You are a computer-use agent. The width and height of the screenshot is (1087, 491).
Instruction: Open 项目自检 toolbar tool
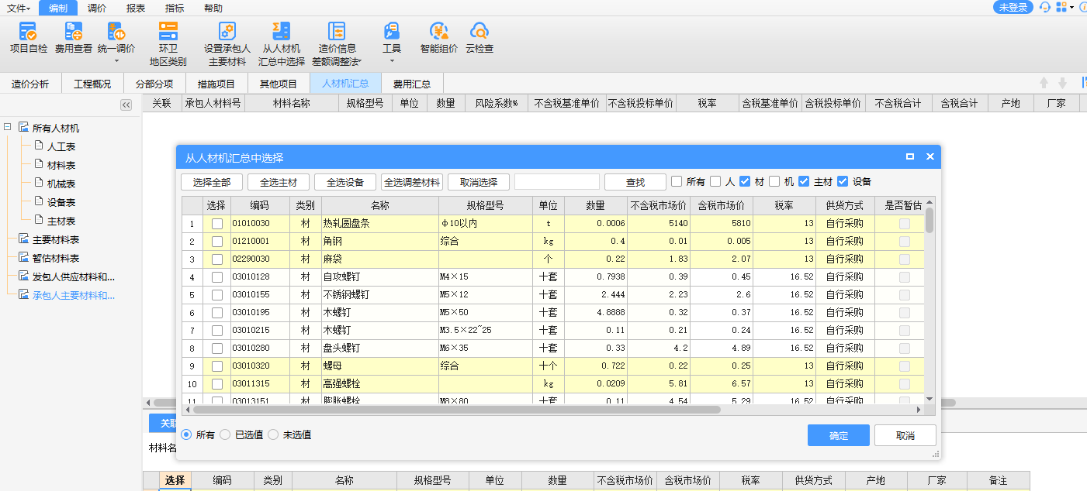[x=28, y=37]
